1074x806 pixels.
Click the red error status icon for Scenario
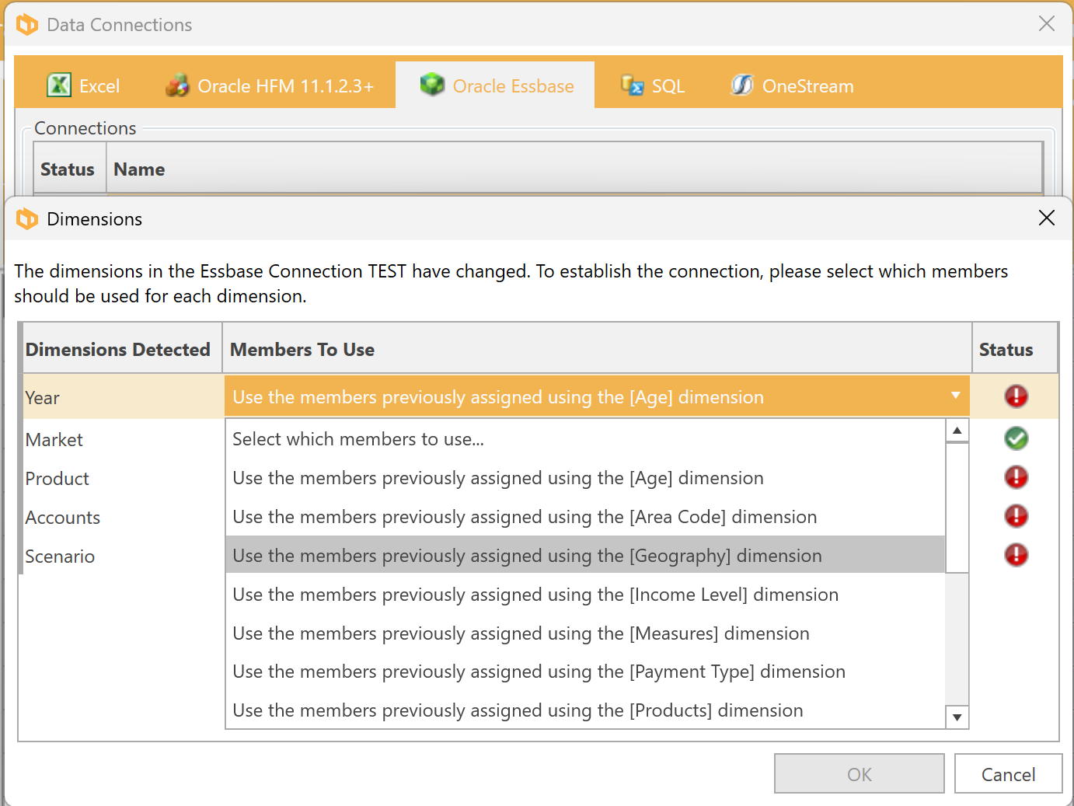pyautogui.click(x=1016, y=555)
